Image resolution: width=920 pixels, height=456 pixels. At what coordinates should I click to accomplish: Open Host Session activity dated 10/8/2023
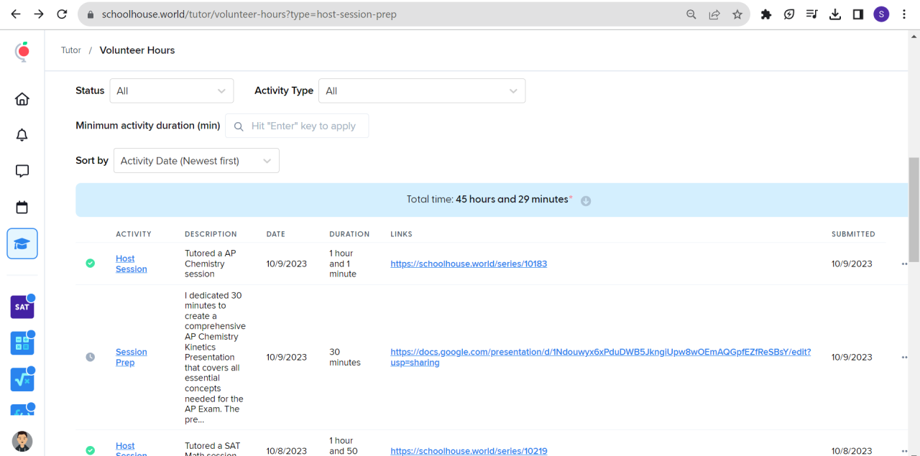(131, 450)
